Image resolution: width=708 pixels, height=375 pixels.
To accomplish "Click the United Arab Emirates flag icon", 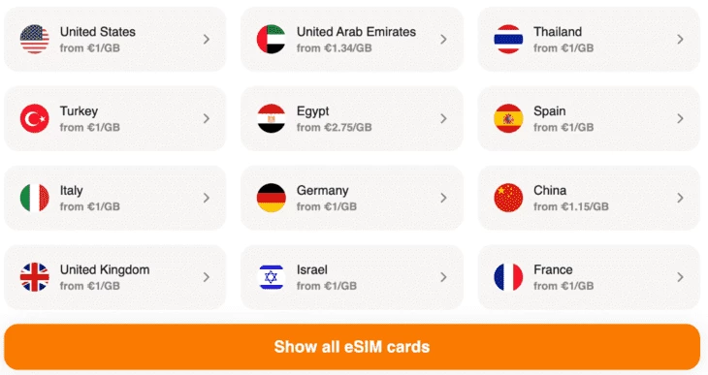I will coord(272,40).
